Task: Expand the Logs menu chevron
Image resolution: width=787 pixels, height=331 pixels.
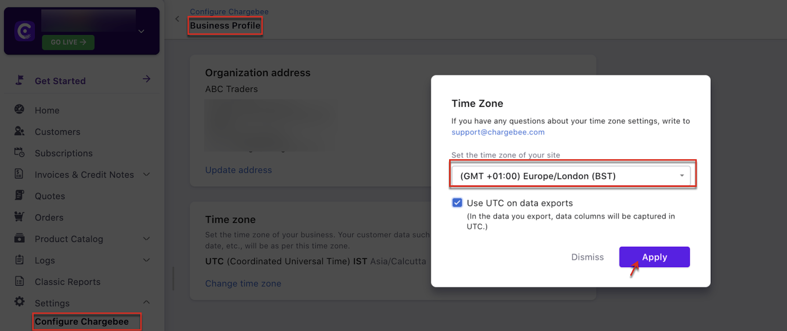Action: [x=146, y=260]
